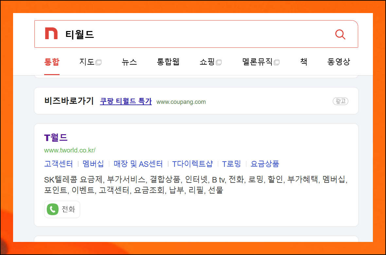Click the 광고 ad badge
The image size is (386, 255).
coord(341,101)
